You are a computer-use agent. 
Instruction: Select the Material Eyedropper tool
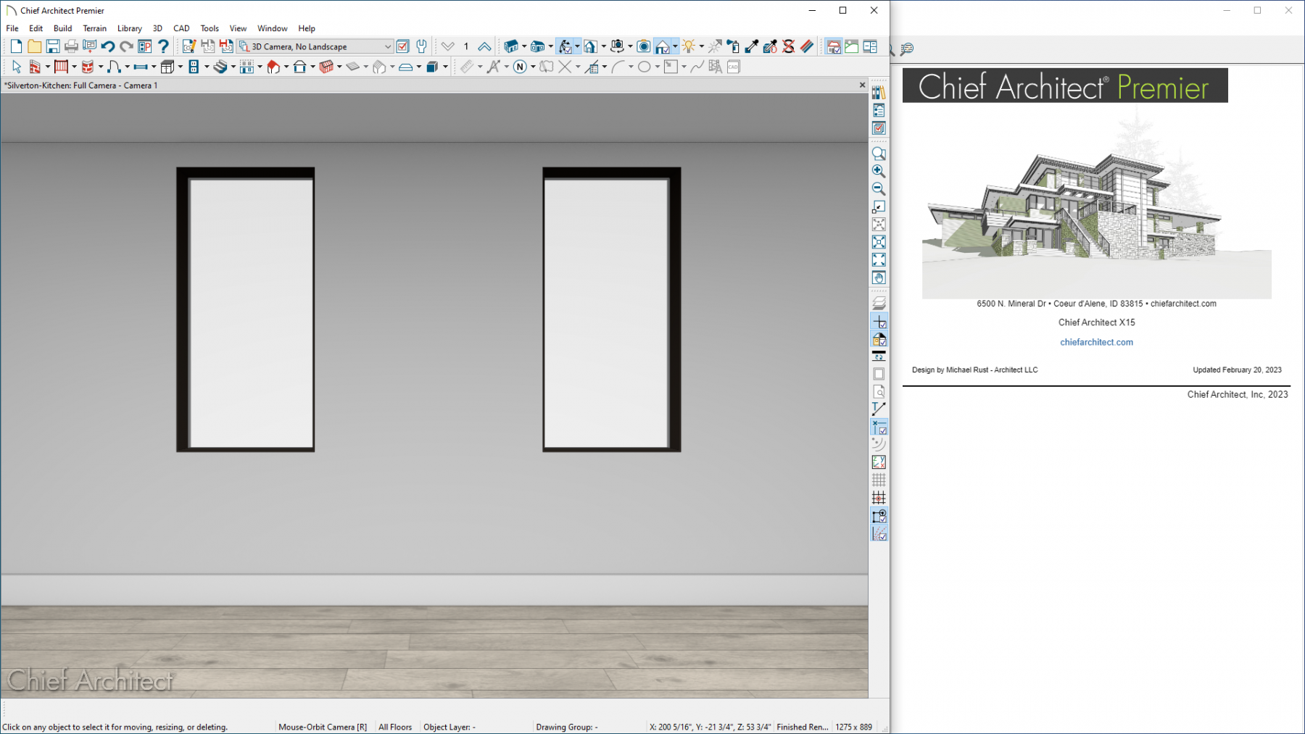coord(752,46)
